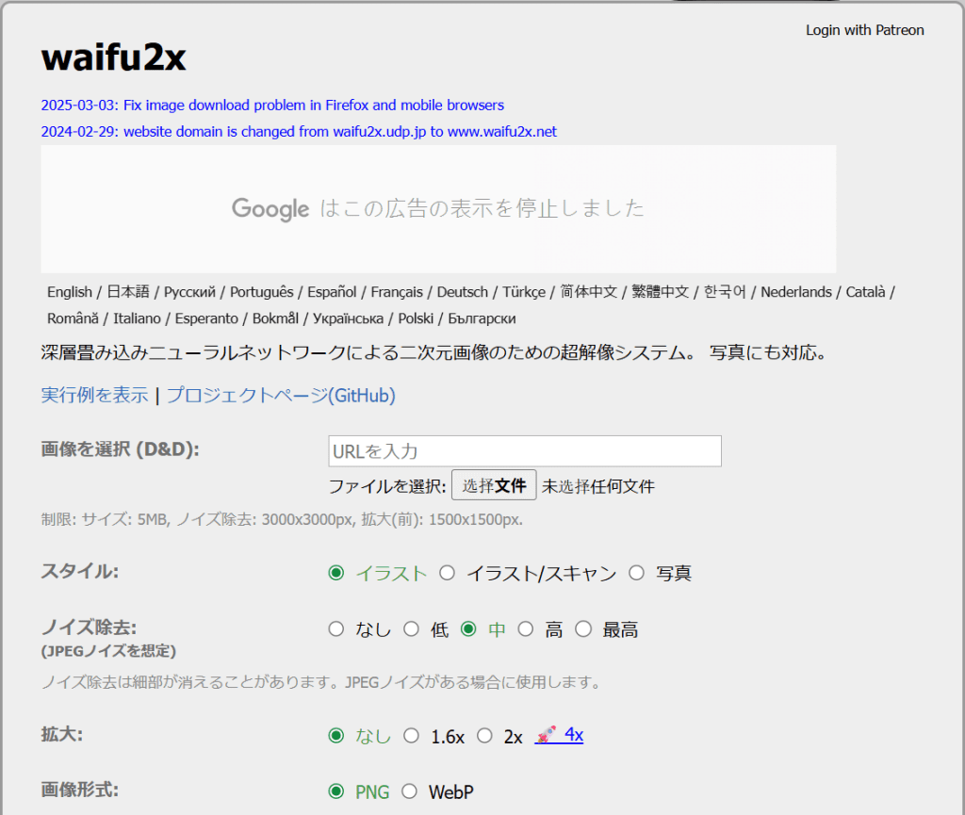The height and width of the screenshot is (815, 965).
Task: Click the ノイズ除去は細部が消える hint text
Action: click(x=322, y=682)
